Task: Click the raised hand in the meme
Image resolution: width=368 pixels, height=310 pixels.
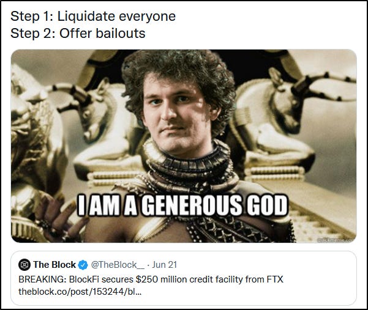Action: tap(59, 216)
